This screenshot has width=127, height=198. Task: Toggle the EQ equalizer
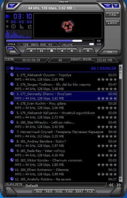99,41
